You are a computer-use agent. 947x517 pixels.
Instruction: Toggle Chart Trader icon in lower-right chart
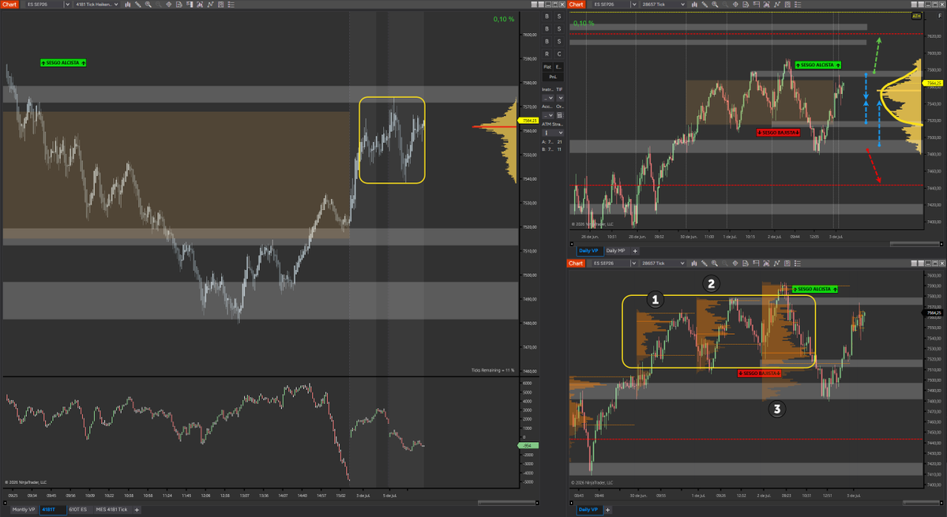756,263
